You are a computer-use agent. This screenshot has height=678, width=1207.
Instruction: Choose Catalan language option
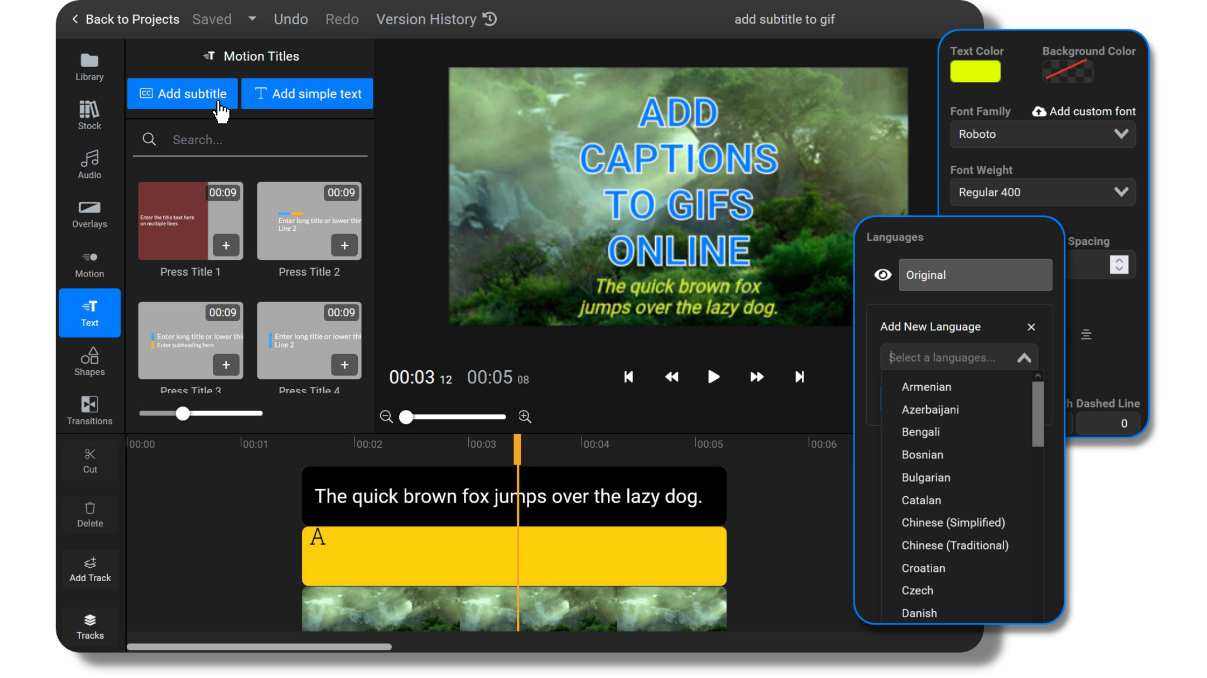click(x=921, y=500)
